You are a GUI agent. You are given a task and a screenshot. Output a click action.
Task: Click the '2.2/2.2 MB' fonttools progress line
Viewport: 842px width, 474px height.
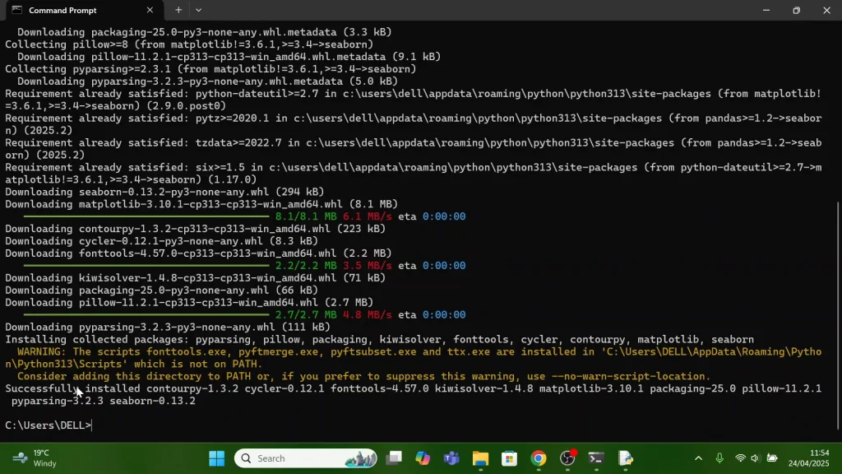point(244,266)
